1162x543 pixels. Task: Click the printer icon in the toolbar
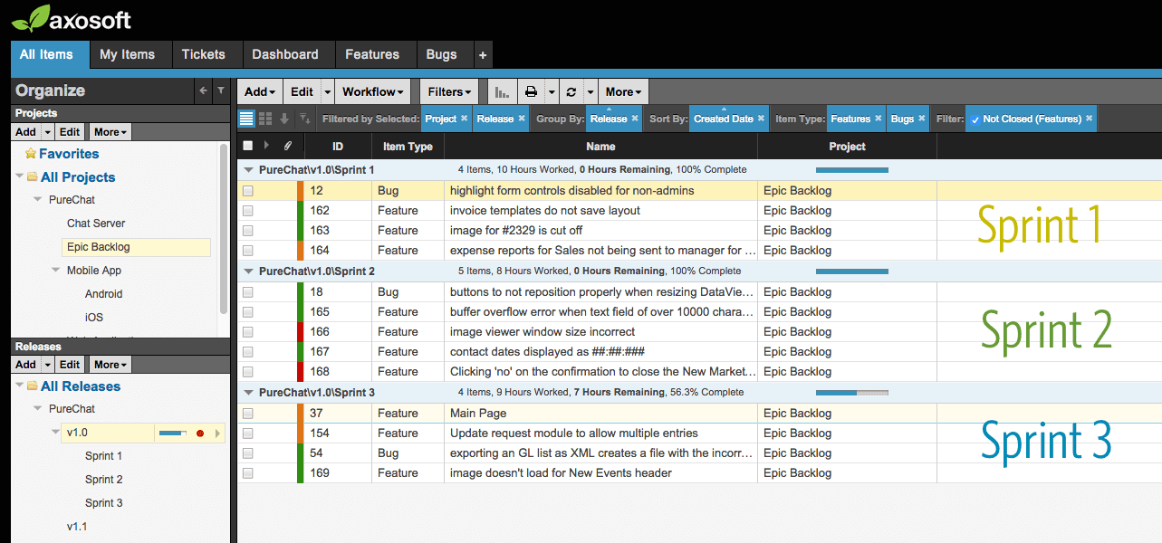[x=531, y=91]
